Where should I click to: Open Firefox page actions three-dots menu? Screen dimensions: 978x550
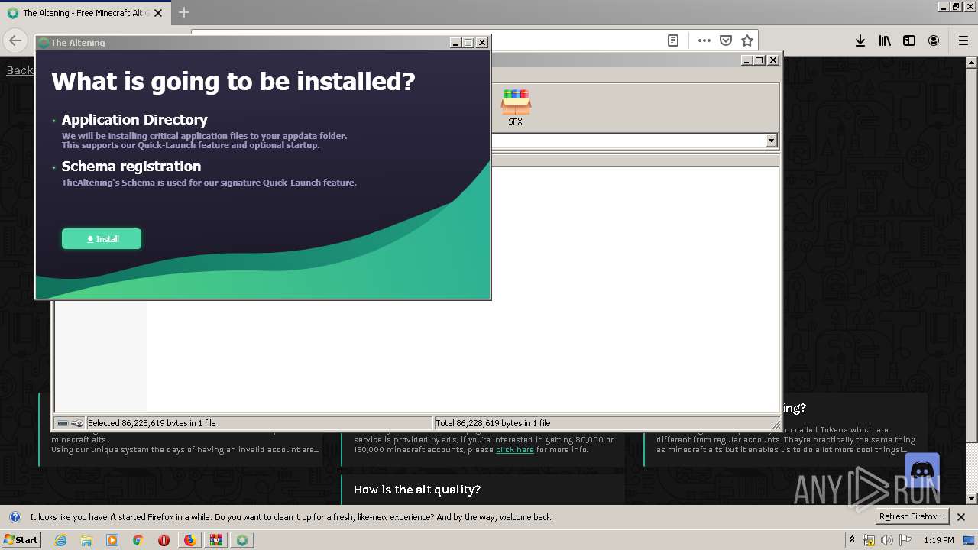pyautogui.click(x=704, y=40)
